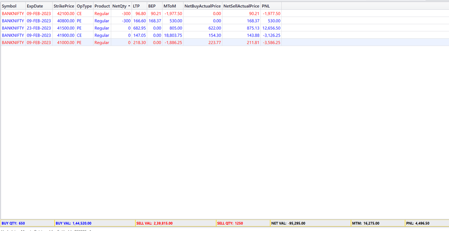The image size is (449, 231).
Task: Select the BANKNIFTY 41000.00 PE row symbol
Action: click(13, 43)
